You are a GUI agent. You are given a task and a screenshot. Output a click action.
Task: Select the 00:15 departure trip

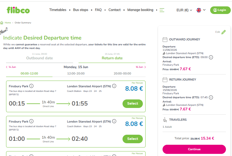(133, 104)
